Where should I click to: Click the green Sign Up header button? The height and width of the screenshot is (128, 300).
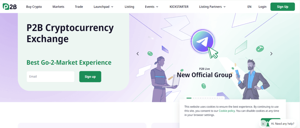click(283, 7)
